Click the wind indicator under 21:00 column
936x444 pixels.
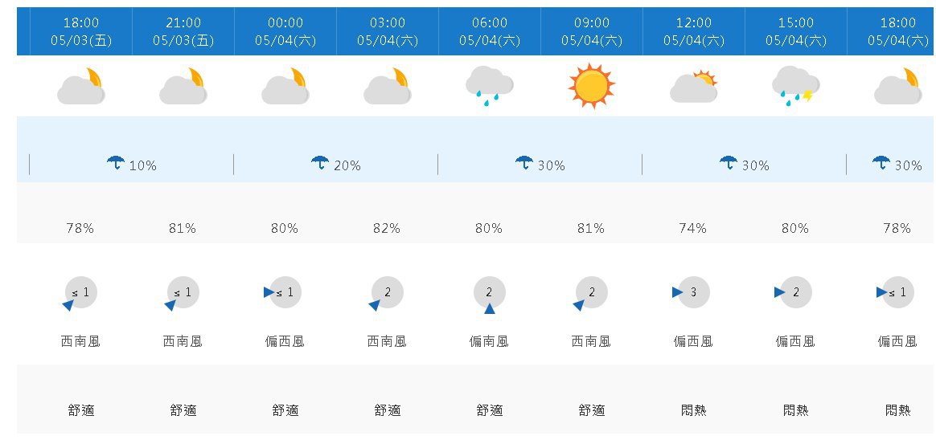pos(179,294)
